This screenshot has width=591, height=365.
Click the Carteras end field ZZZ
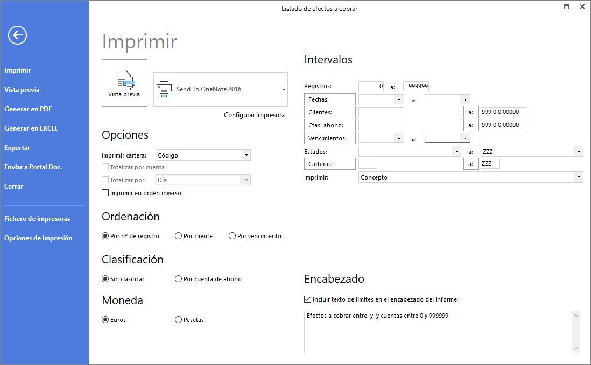coord(490,163)
